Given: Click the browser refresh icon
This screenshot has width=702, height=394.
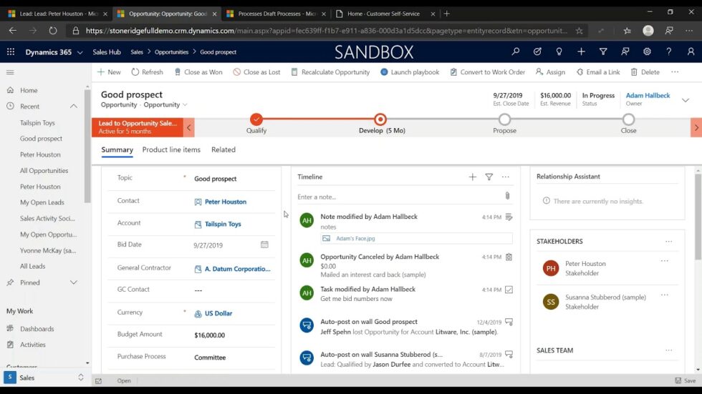Looking at the screenshot, I should (x=53, y=30).
